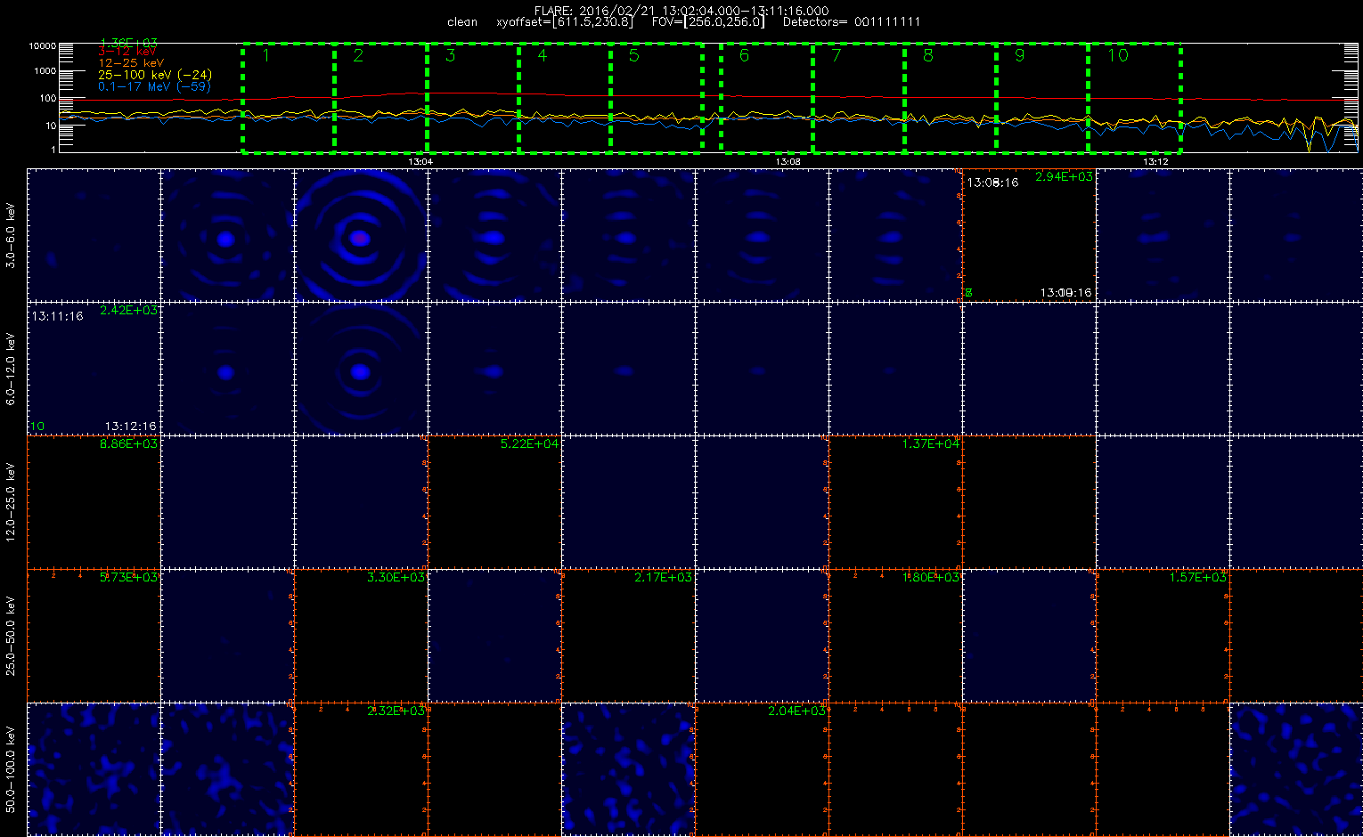Click the Detectors= 001111111 text

pos(852,22)
